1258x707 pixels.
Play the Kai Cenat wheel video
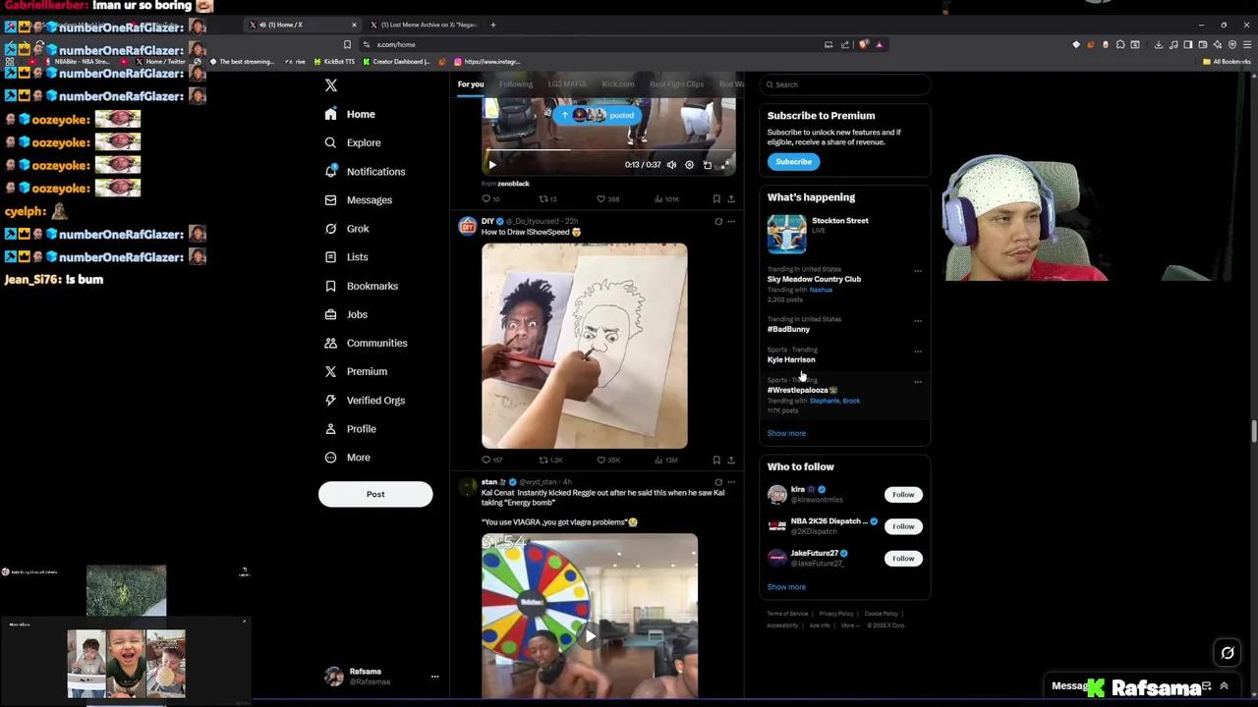(590, 636)
